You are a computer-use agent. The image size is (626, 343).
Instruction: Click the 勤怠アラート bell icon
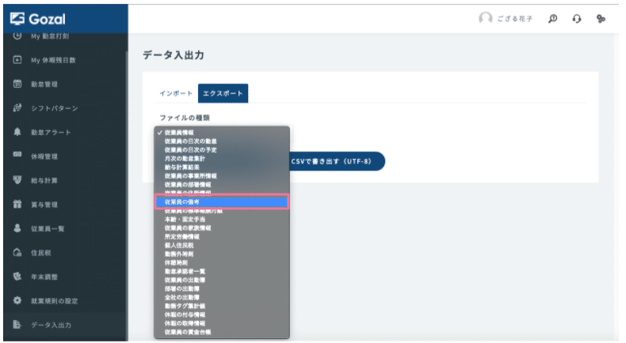click(17, 132)
